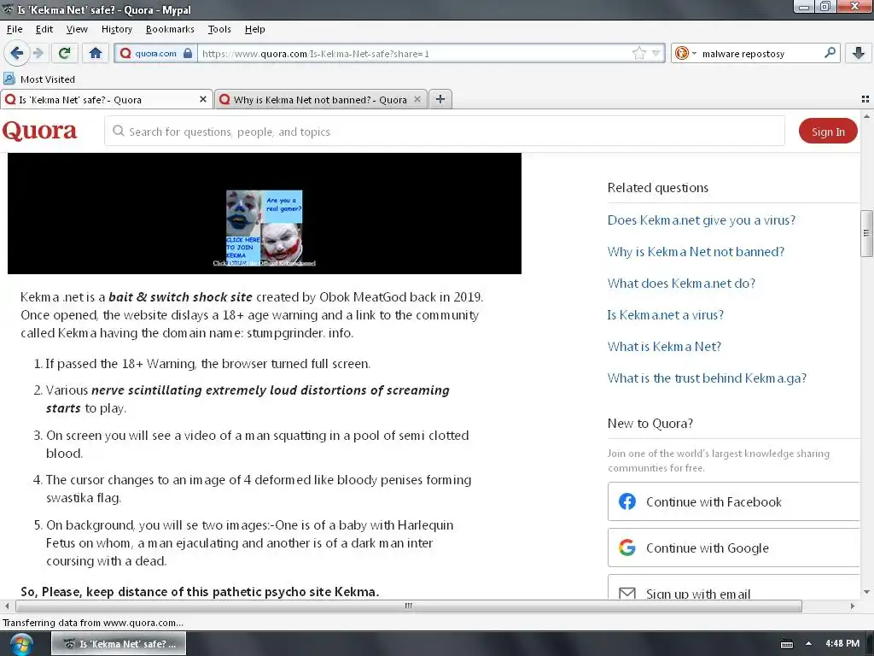Click Continue with Facebook button
Viewport: 874px width, 656px height.
733,501
